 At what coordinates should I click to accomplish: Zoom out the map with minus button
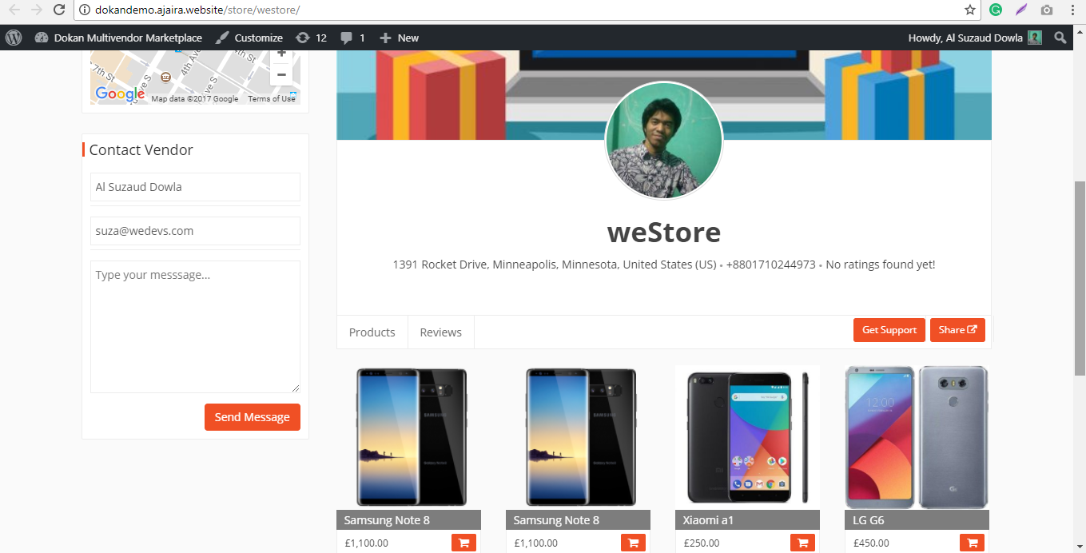[x=281, y=75]
